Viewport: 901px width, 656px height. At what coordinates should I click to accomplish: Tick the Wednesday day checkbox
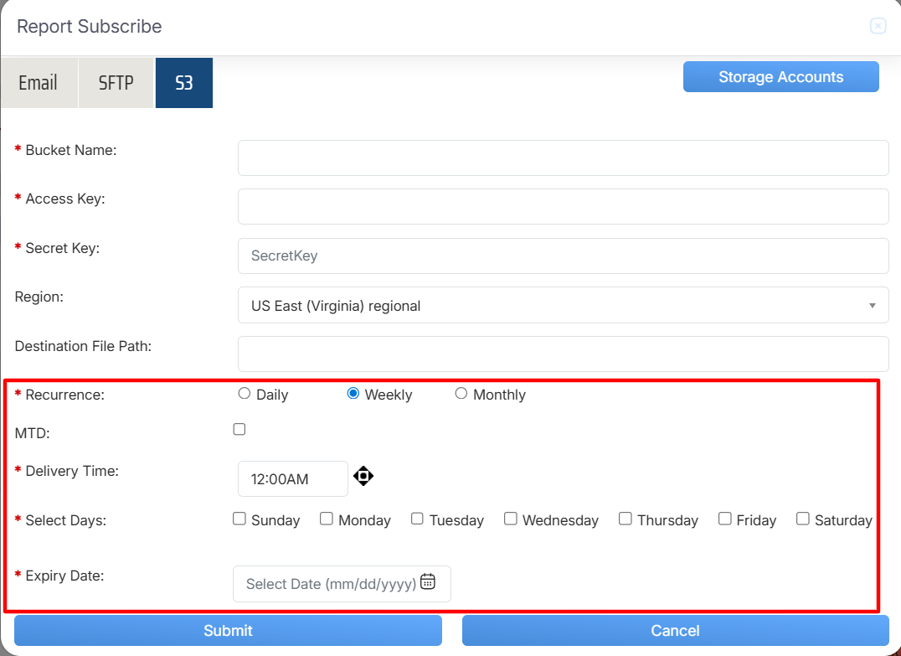pyautogui.click(x=510, y=519)
